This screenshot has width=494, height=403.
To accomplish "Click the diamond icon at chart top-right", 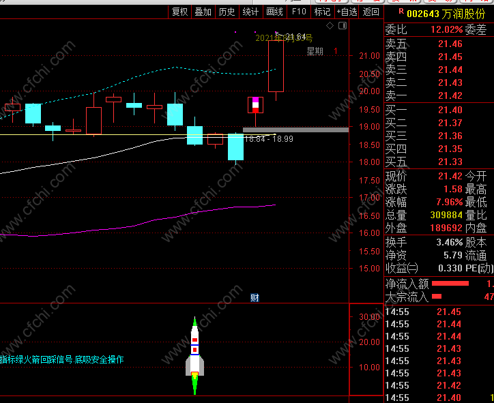I will pos(330,26).
